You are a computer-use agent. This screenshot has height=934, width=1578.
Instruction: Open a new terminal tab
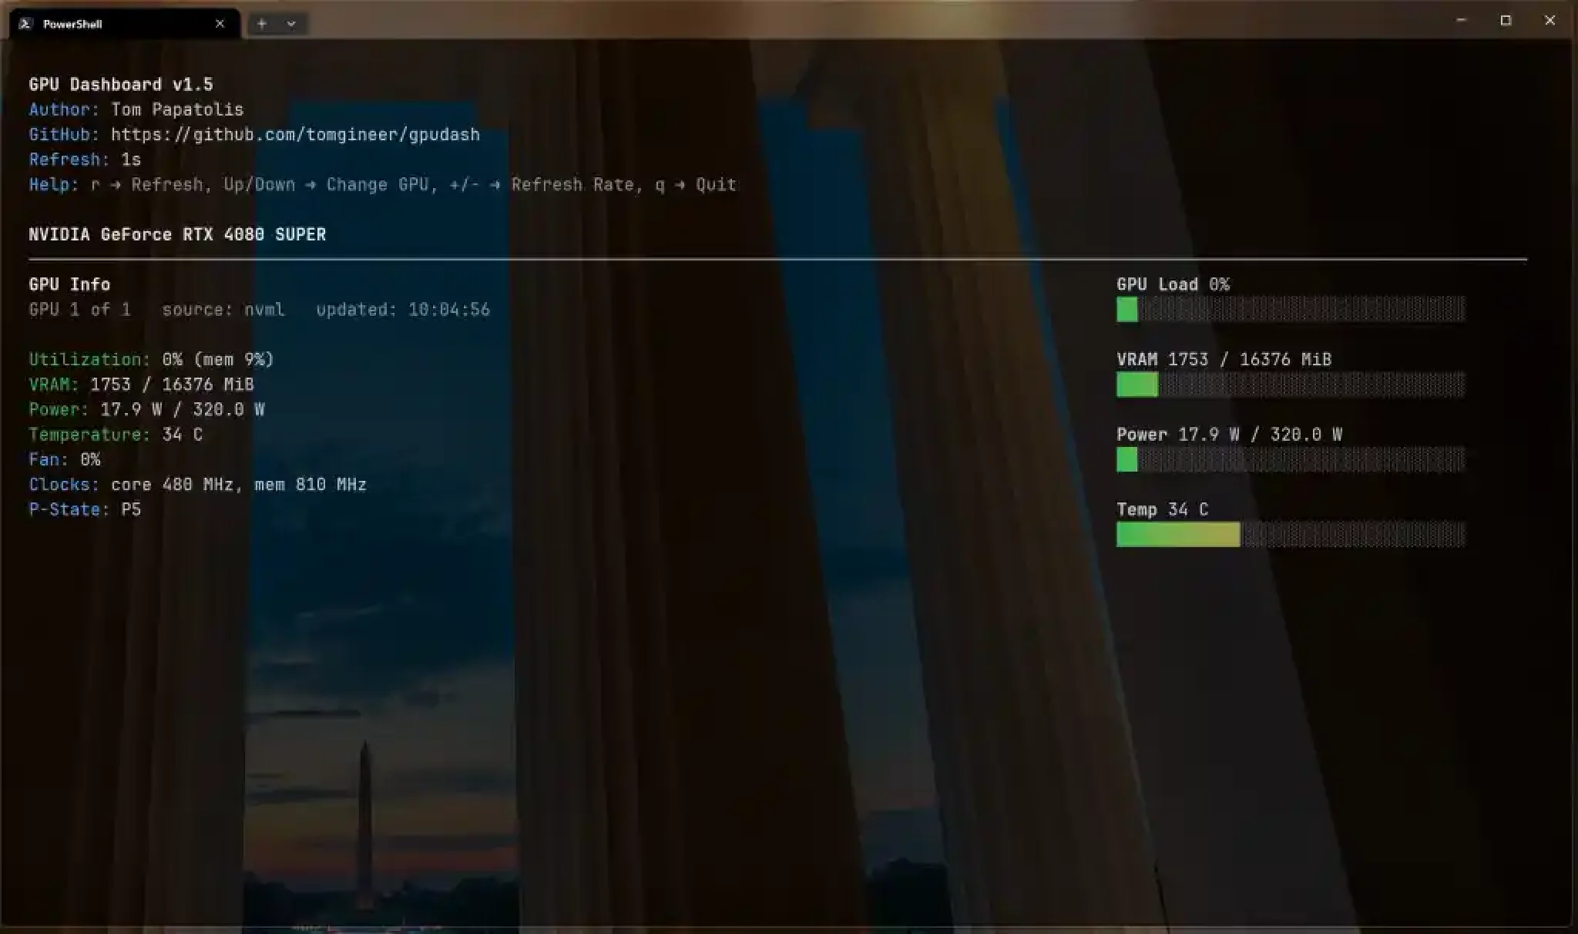(x=262, y=24)
